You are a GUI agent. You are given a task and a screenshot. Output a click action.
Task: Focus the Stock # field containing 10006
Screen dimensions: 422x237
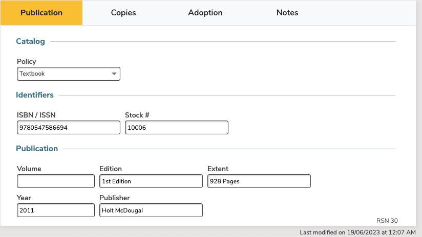pos(177,128)
